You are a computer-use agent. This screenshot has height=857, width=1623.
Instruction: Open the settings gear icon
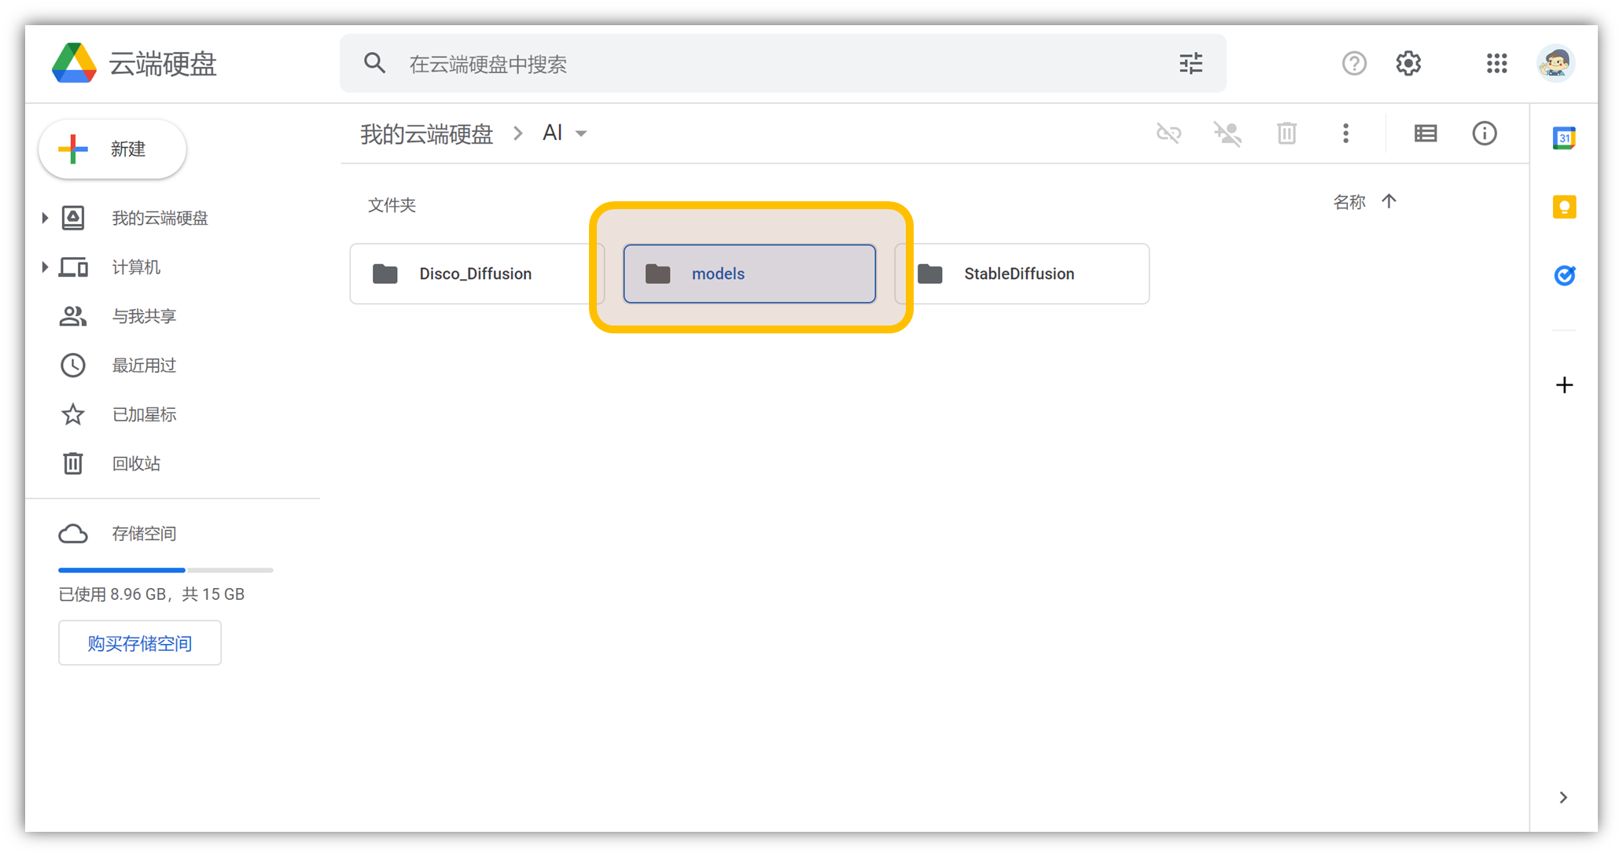tap(1408, 63)
